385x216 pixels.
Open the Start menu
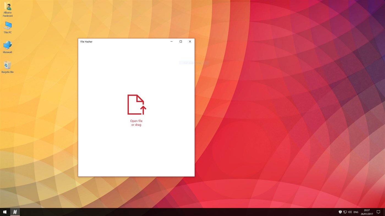5,211
